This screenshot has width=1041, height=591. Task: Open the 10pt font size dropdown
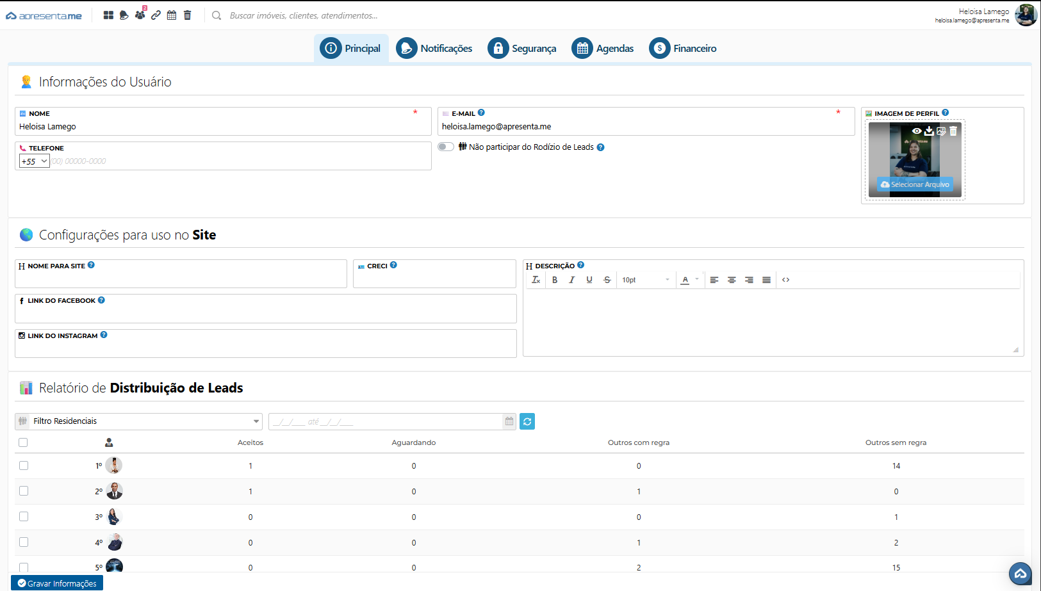(x=646, y=280)
